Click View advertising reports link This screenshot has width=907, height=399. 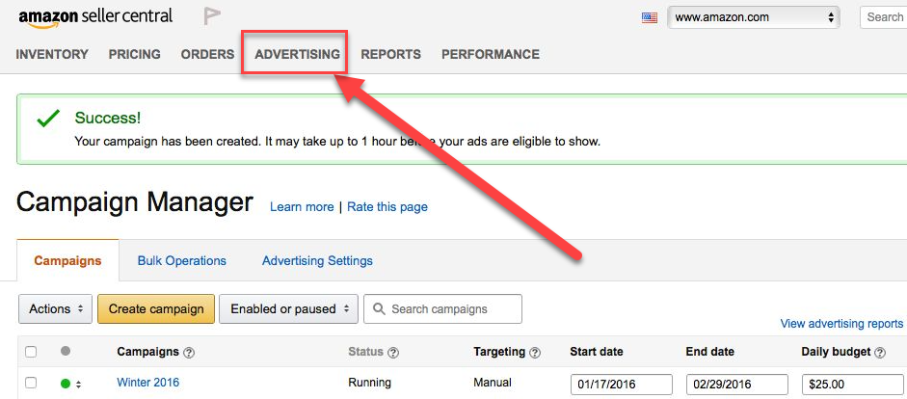841,323
